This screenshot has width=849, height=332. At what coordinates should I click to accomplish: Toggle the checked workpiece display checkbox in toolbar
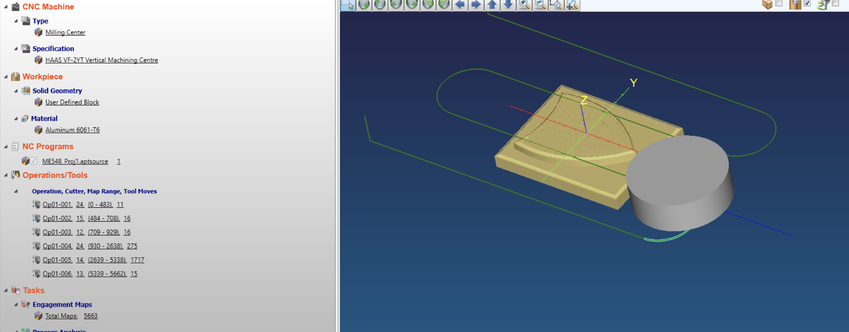click(x=807, y=3)
